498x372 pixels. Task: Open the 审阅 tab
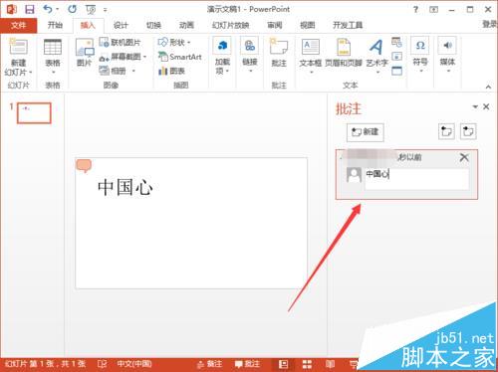point(275,25)
